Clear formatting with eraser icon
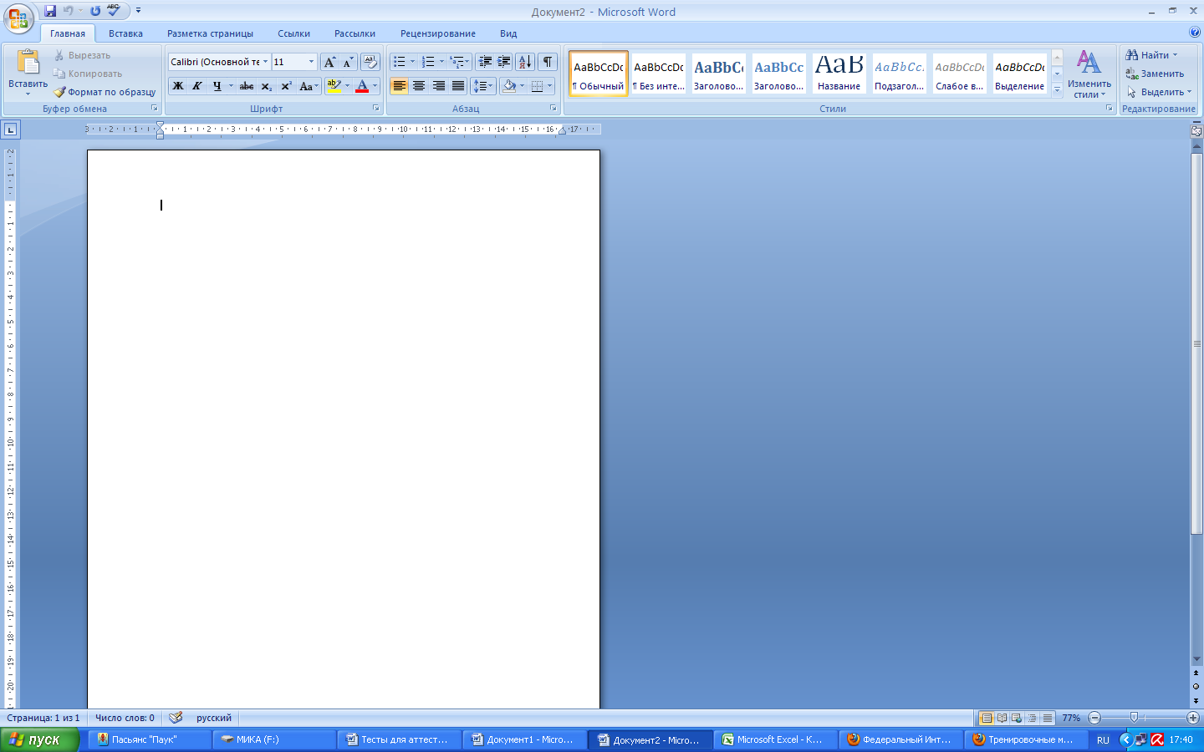Screen dimensions: 1204x752 [370, 62]
